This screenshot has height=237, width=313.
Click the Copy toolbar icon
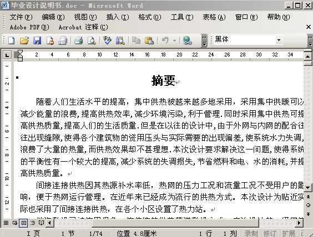click(137, 40)
